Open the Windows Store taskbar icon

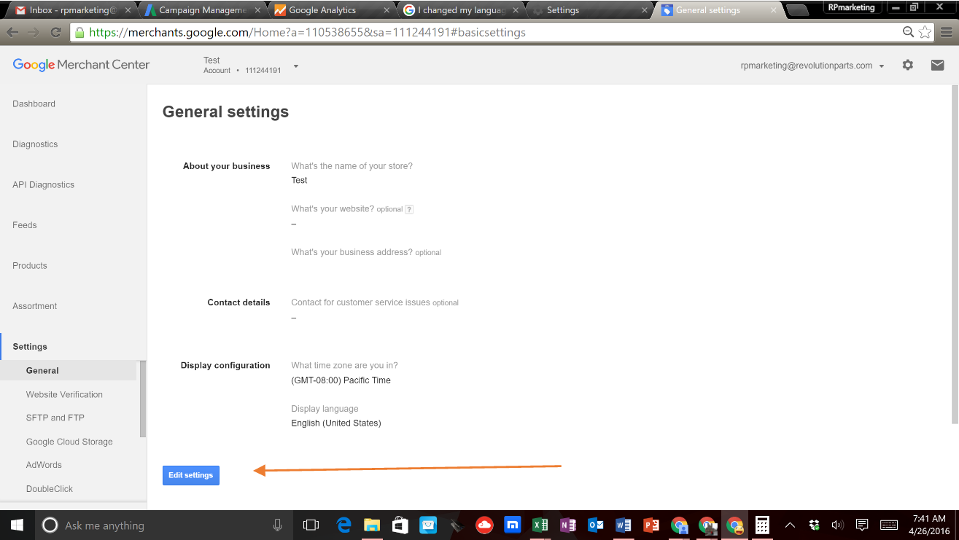(400, 525)
